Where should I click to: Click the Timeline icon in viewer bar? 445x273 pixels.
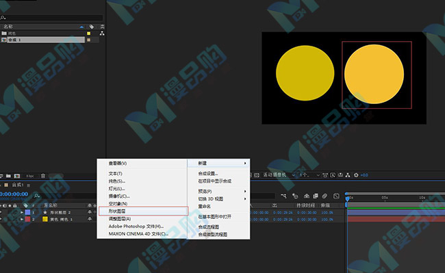tap(340, 175)
